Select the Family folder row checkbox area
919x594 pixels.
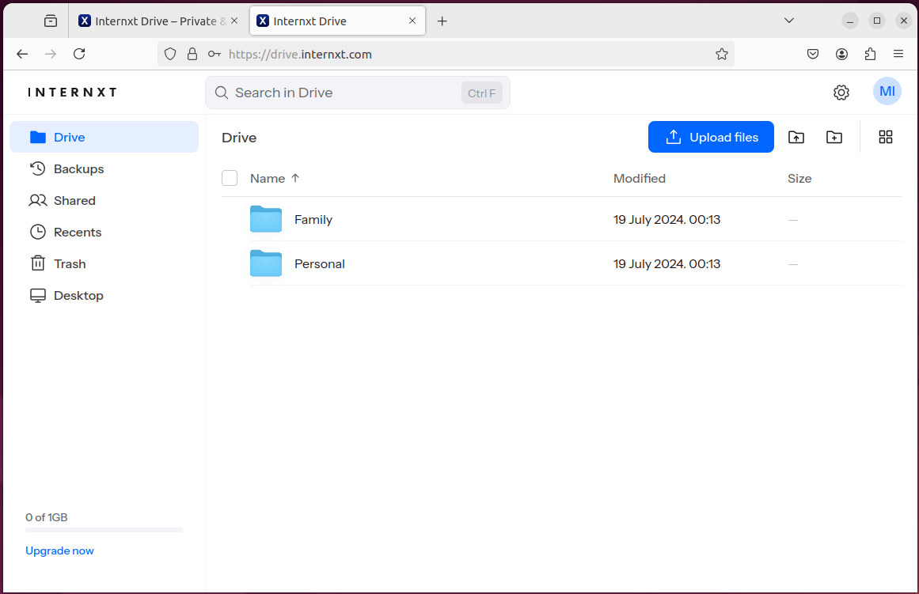(230, 219)
